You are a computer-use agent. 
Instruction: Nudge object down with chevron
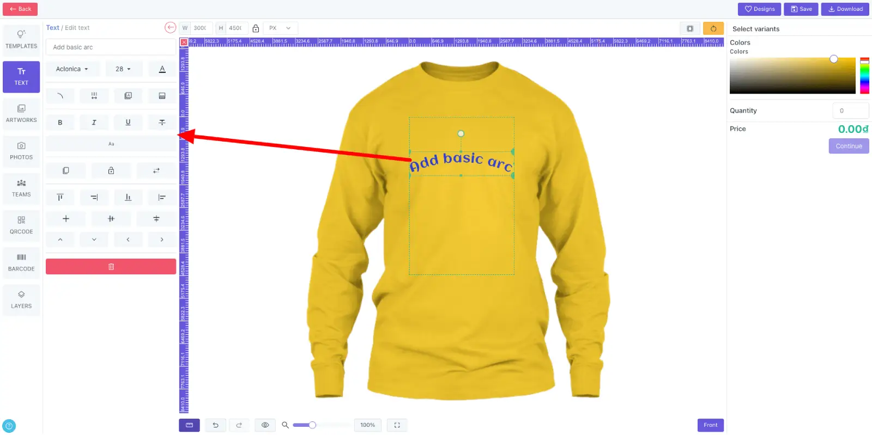pos(94,240)
